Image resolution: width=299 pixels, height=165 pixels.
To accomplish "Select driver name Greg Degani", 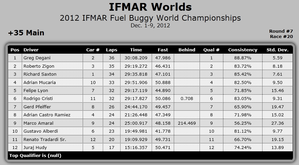I will pos(37,58).
